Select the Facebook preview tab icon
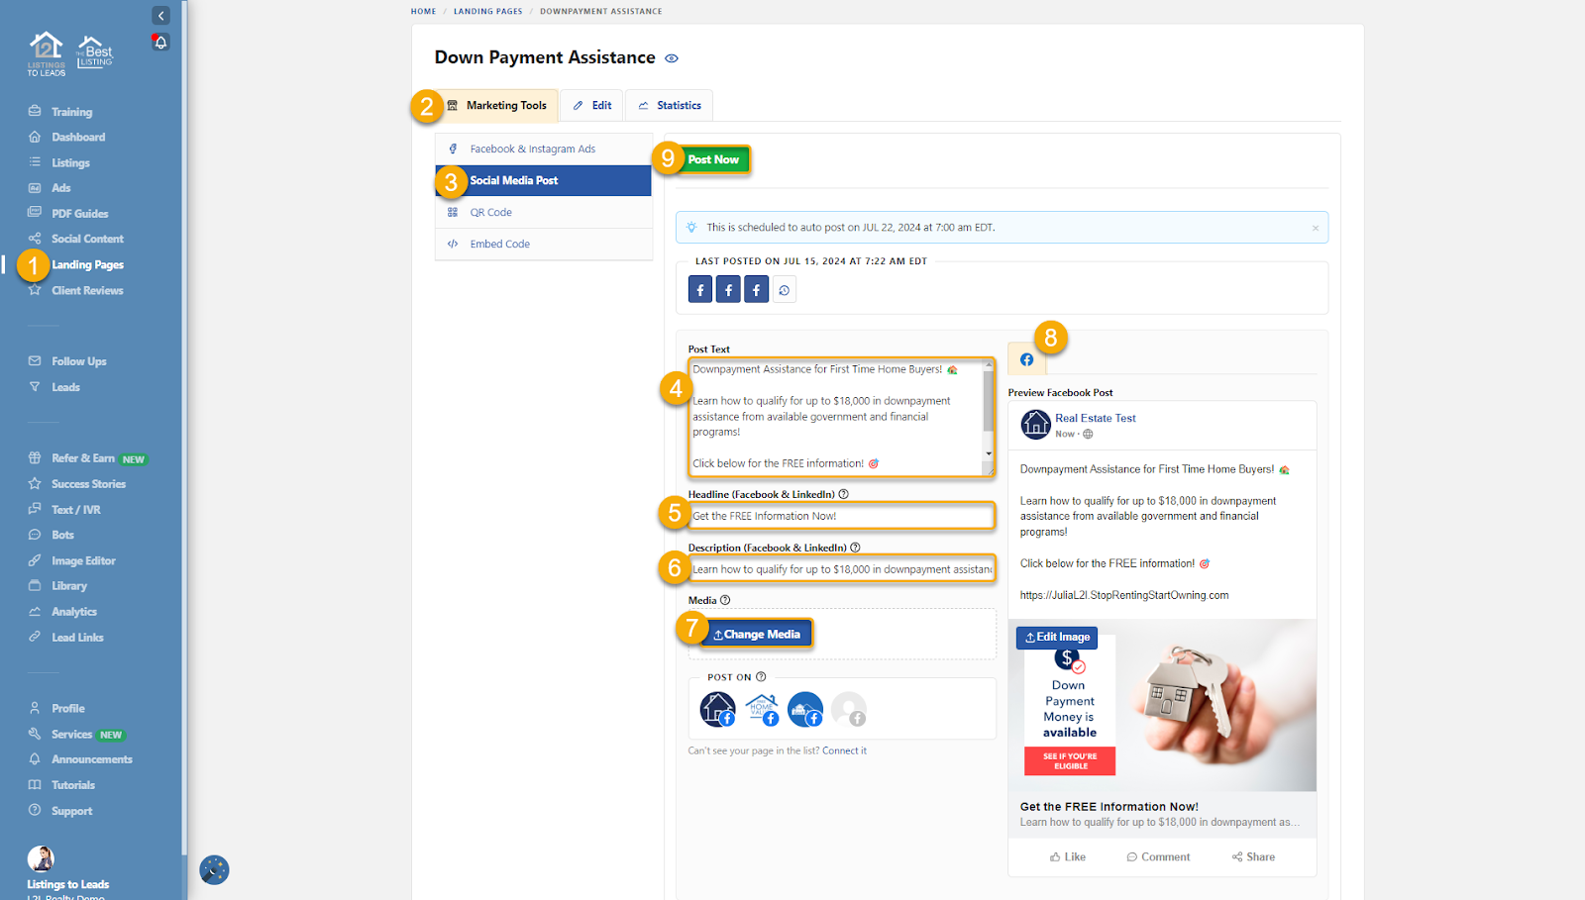This screenshot has width=1585, height=900. click(x=1026, y=360)
